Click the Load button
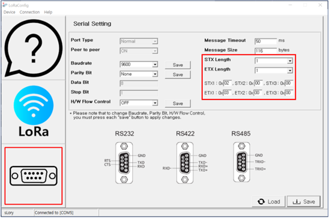Image resolution: width=329 pixels, height=218 pixels. point(269,201)
